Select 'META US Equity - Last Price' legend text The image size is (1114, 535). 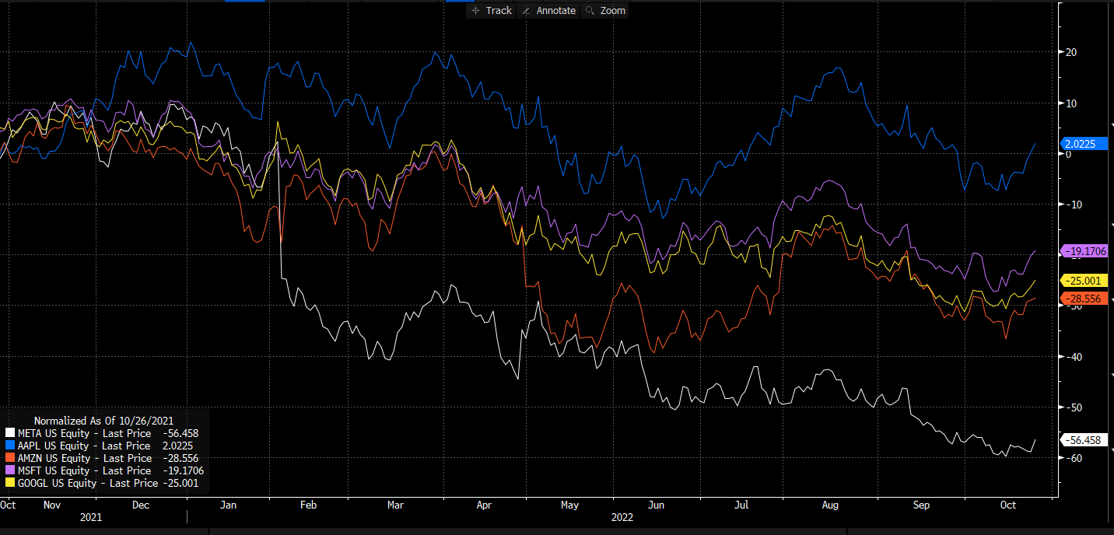click(83, 433)
